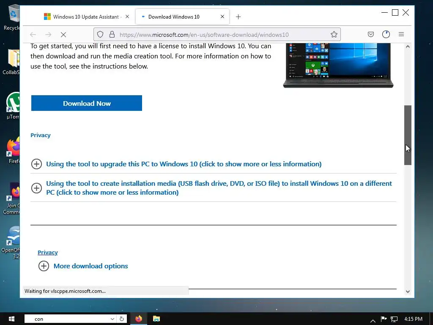Viewport: 433px width, 325px height.
Task: Click the taskbar refresh icon
Action: [122, 319]
